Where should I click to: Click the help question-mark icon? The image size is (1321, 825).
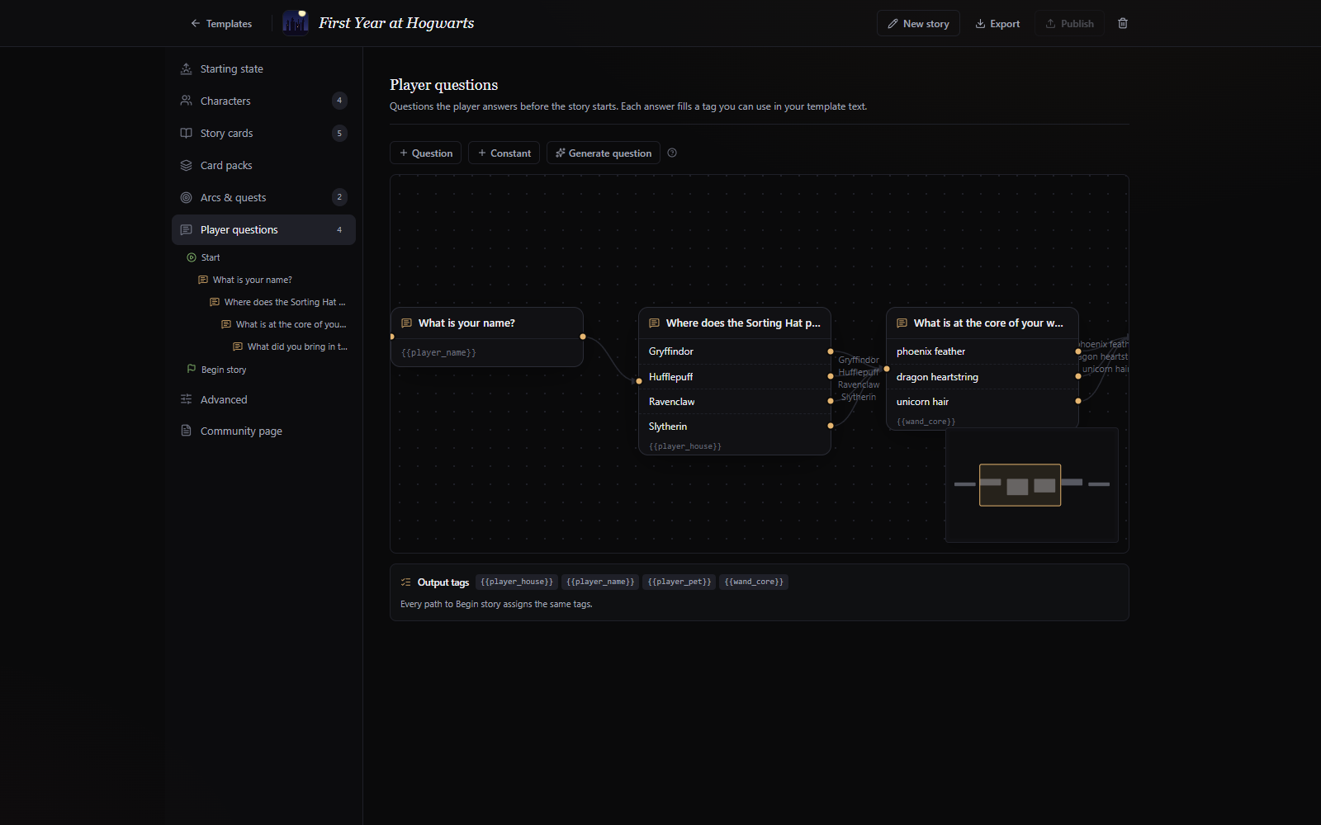tap(672, 153)
